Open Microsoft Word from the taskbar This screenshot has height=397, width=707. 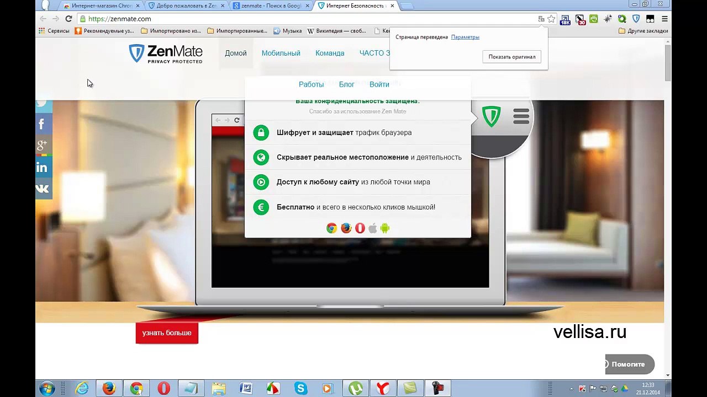(246, 388)
